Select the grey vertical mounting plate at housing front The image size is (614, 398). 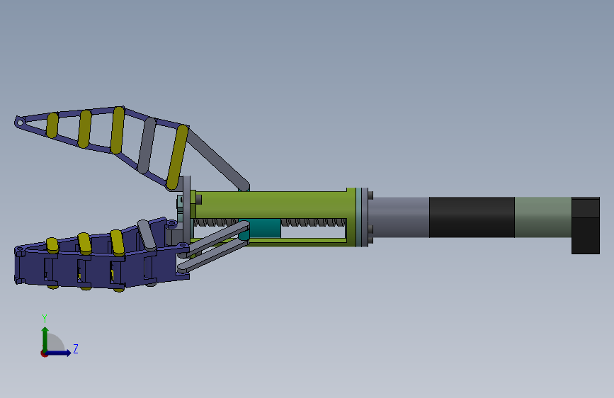coord(186,210)
